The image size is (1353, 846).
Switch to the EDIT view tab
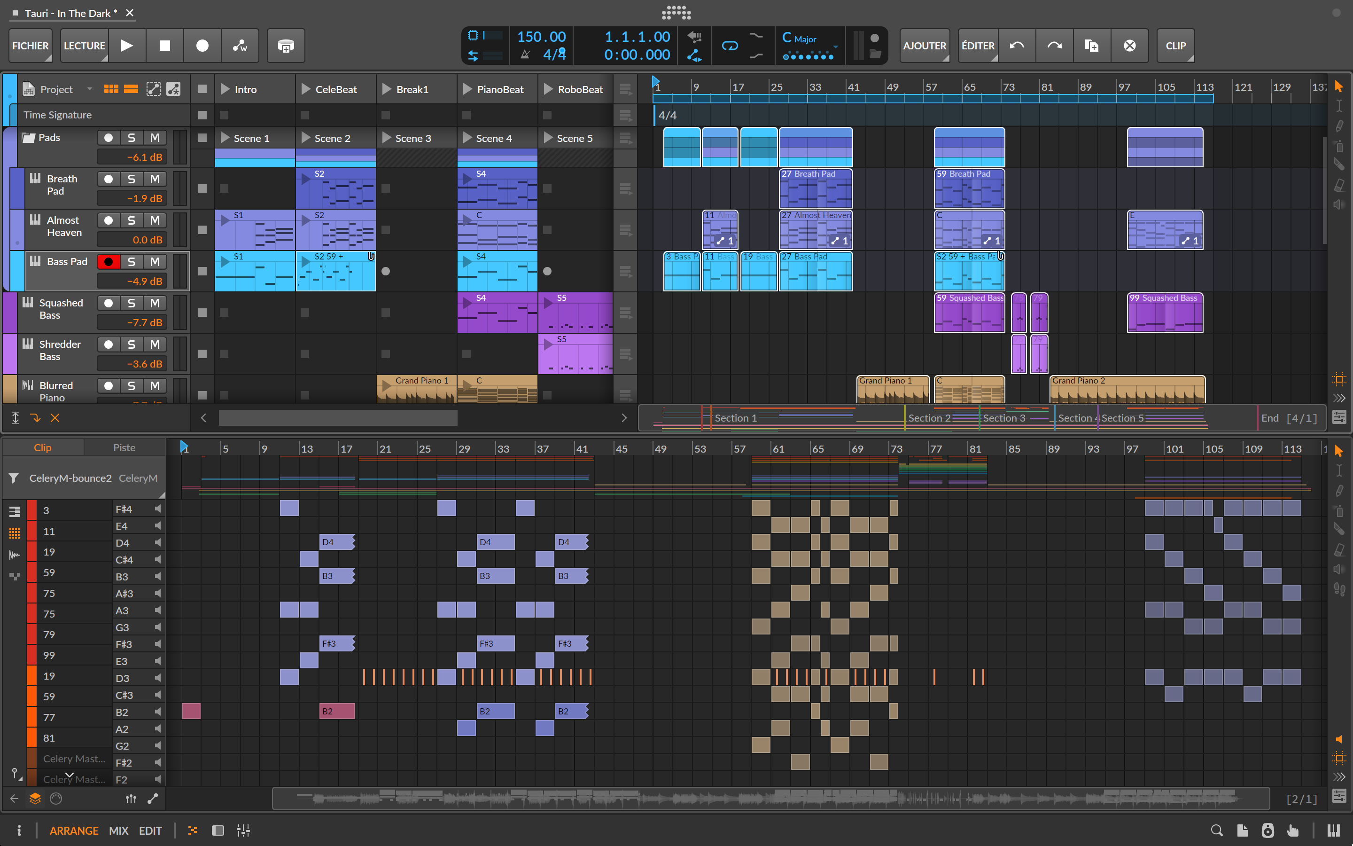click(x=150, y=830)
